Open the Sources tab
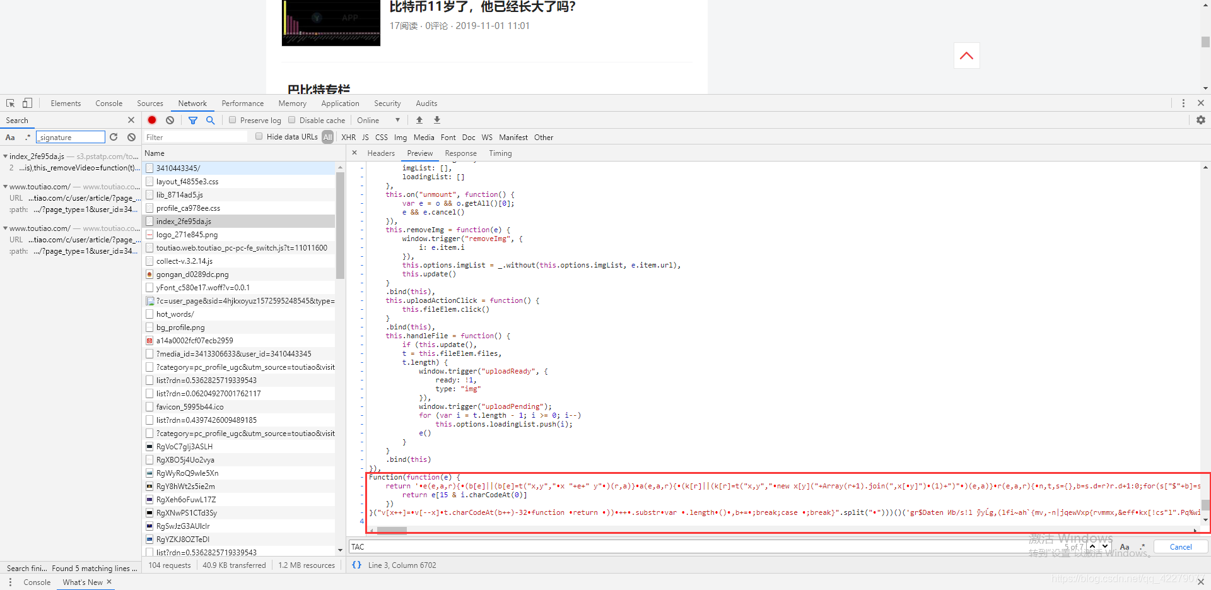 pos(150,103)
